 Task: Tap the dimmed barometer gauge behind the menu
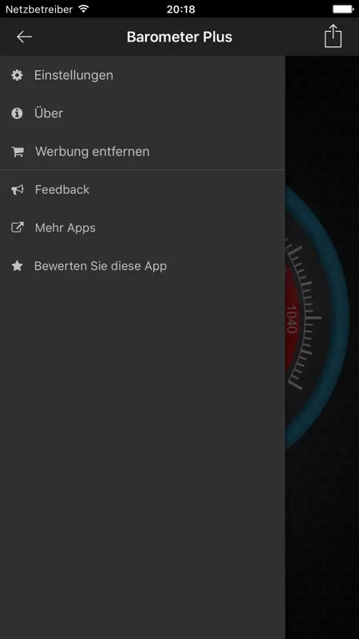318,316
